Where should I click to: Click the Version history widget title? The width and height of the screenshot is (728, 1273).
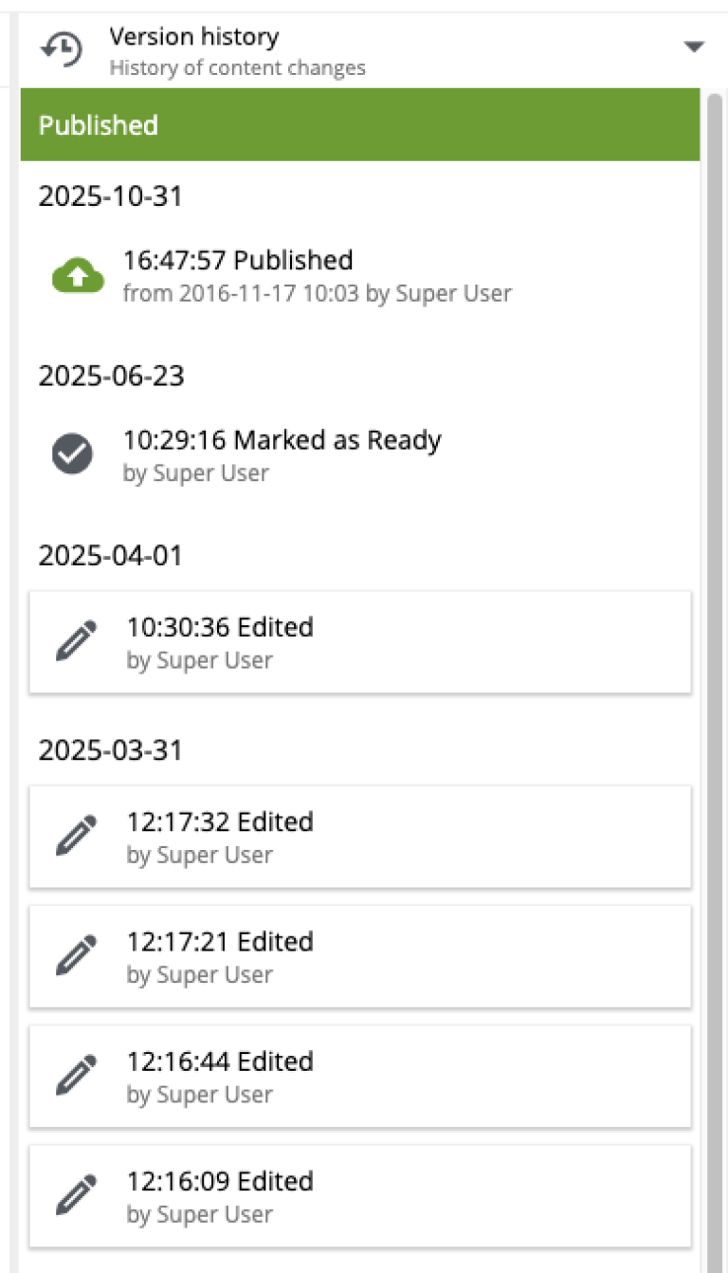pyautogui.click(x=194, y=38)
